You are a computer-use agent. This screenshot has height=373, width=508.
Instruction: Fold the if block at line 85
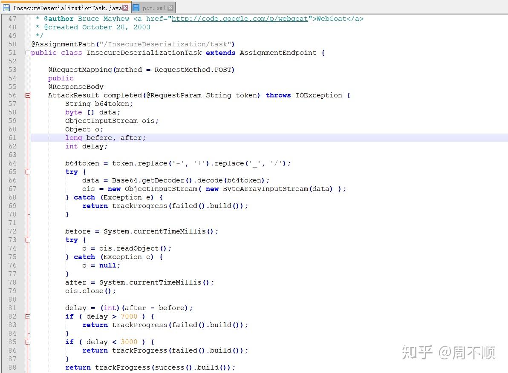(28, 342)
